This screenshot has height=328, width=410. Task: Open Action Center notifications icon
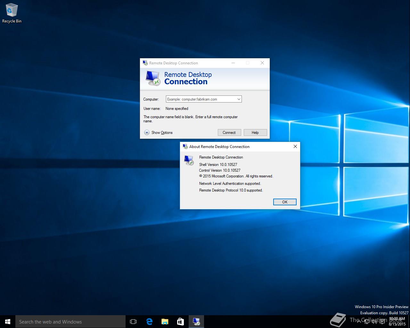click(382, 322)
